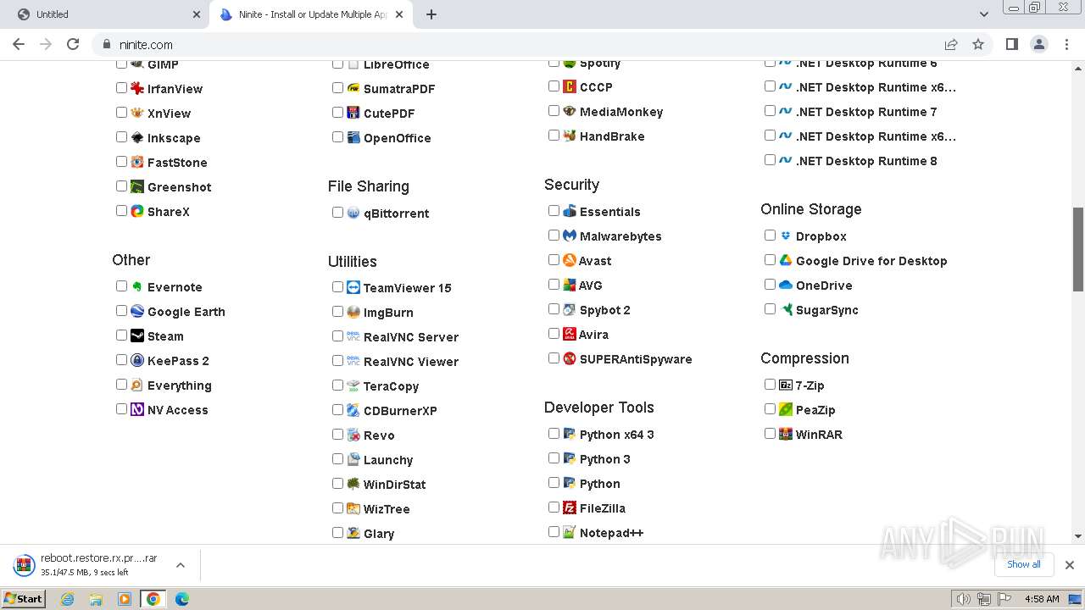Close the downloads bar

1070,565
